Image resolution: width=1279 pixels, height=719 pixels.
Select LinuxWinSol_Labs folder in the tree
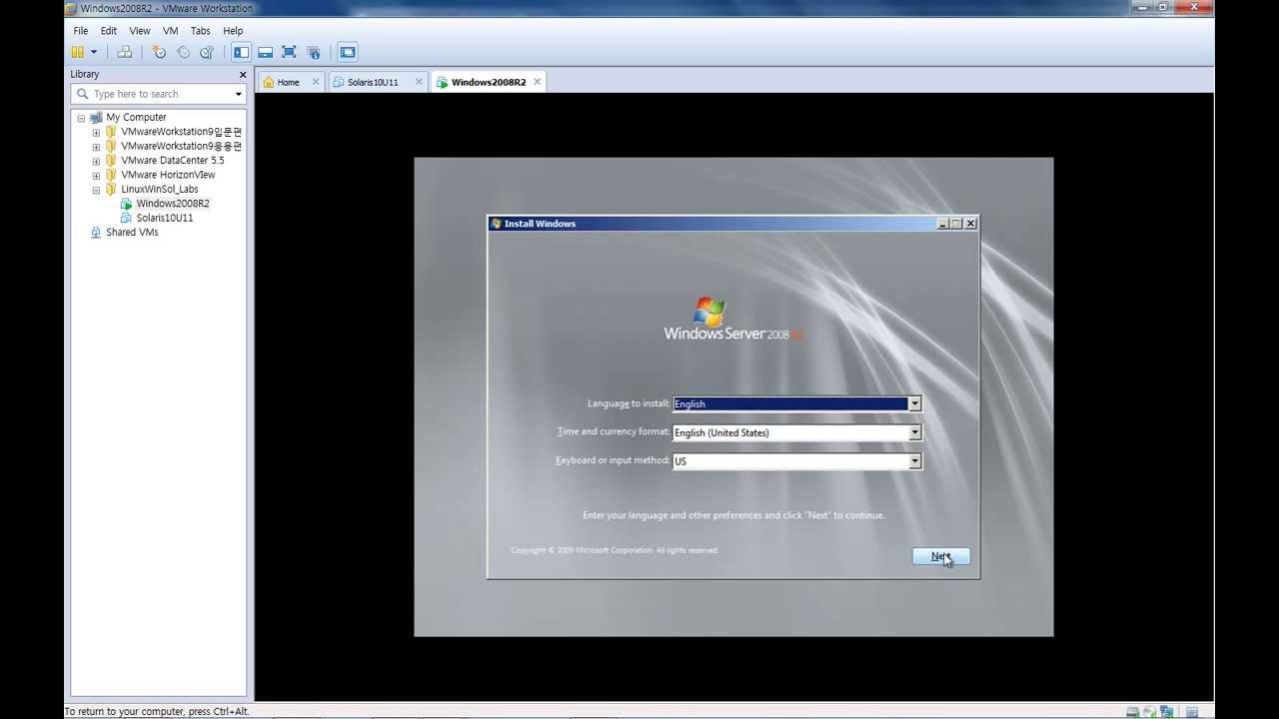pos(159,189)
